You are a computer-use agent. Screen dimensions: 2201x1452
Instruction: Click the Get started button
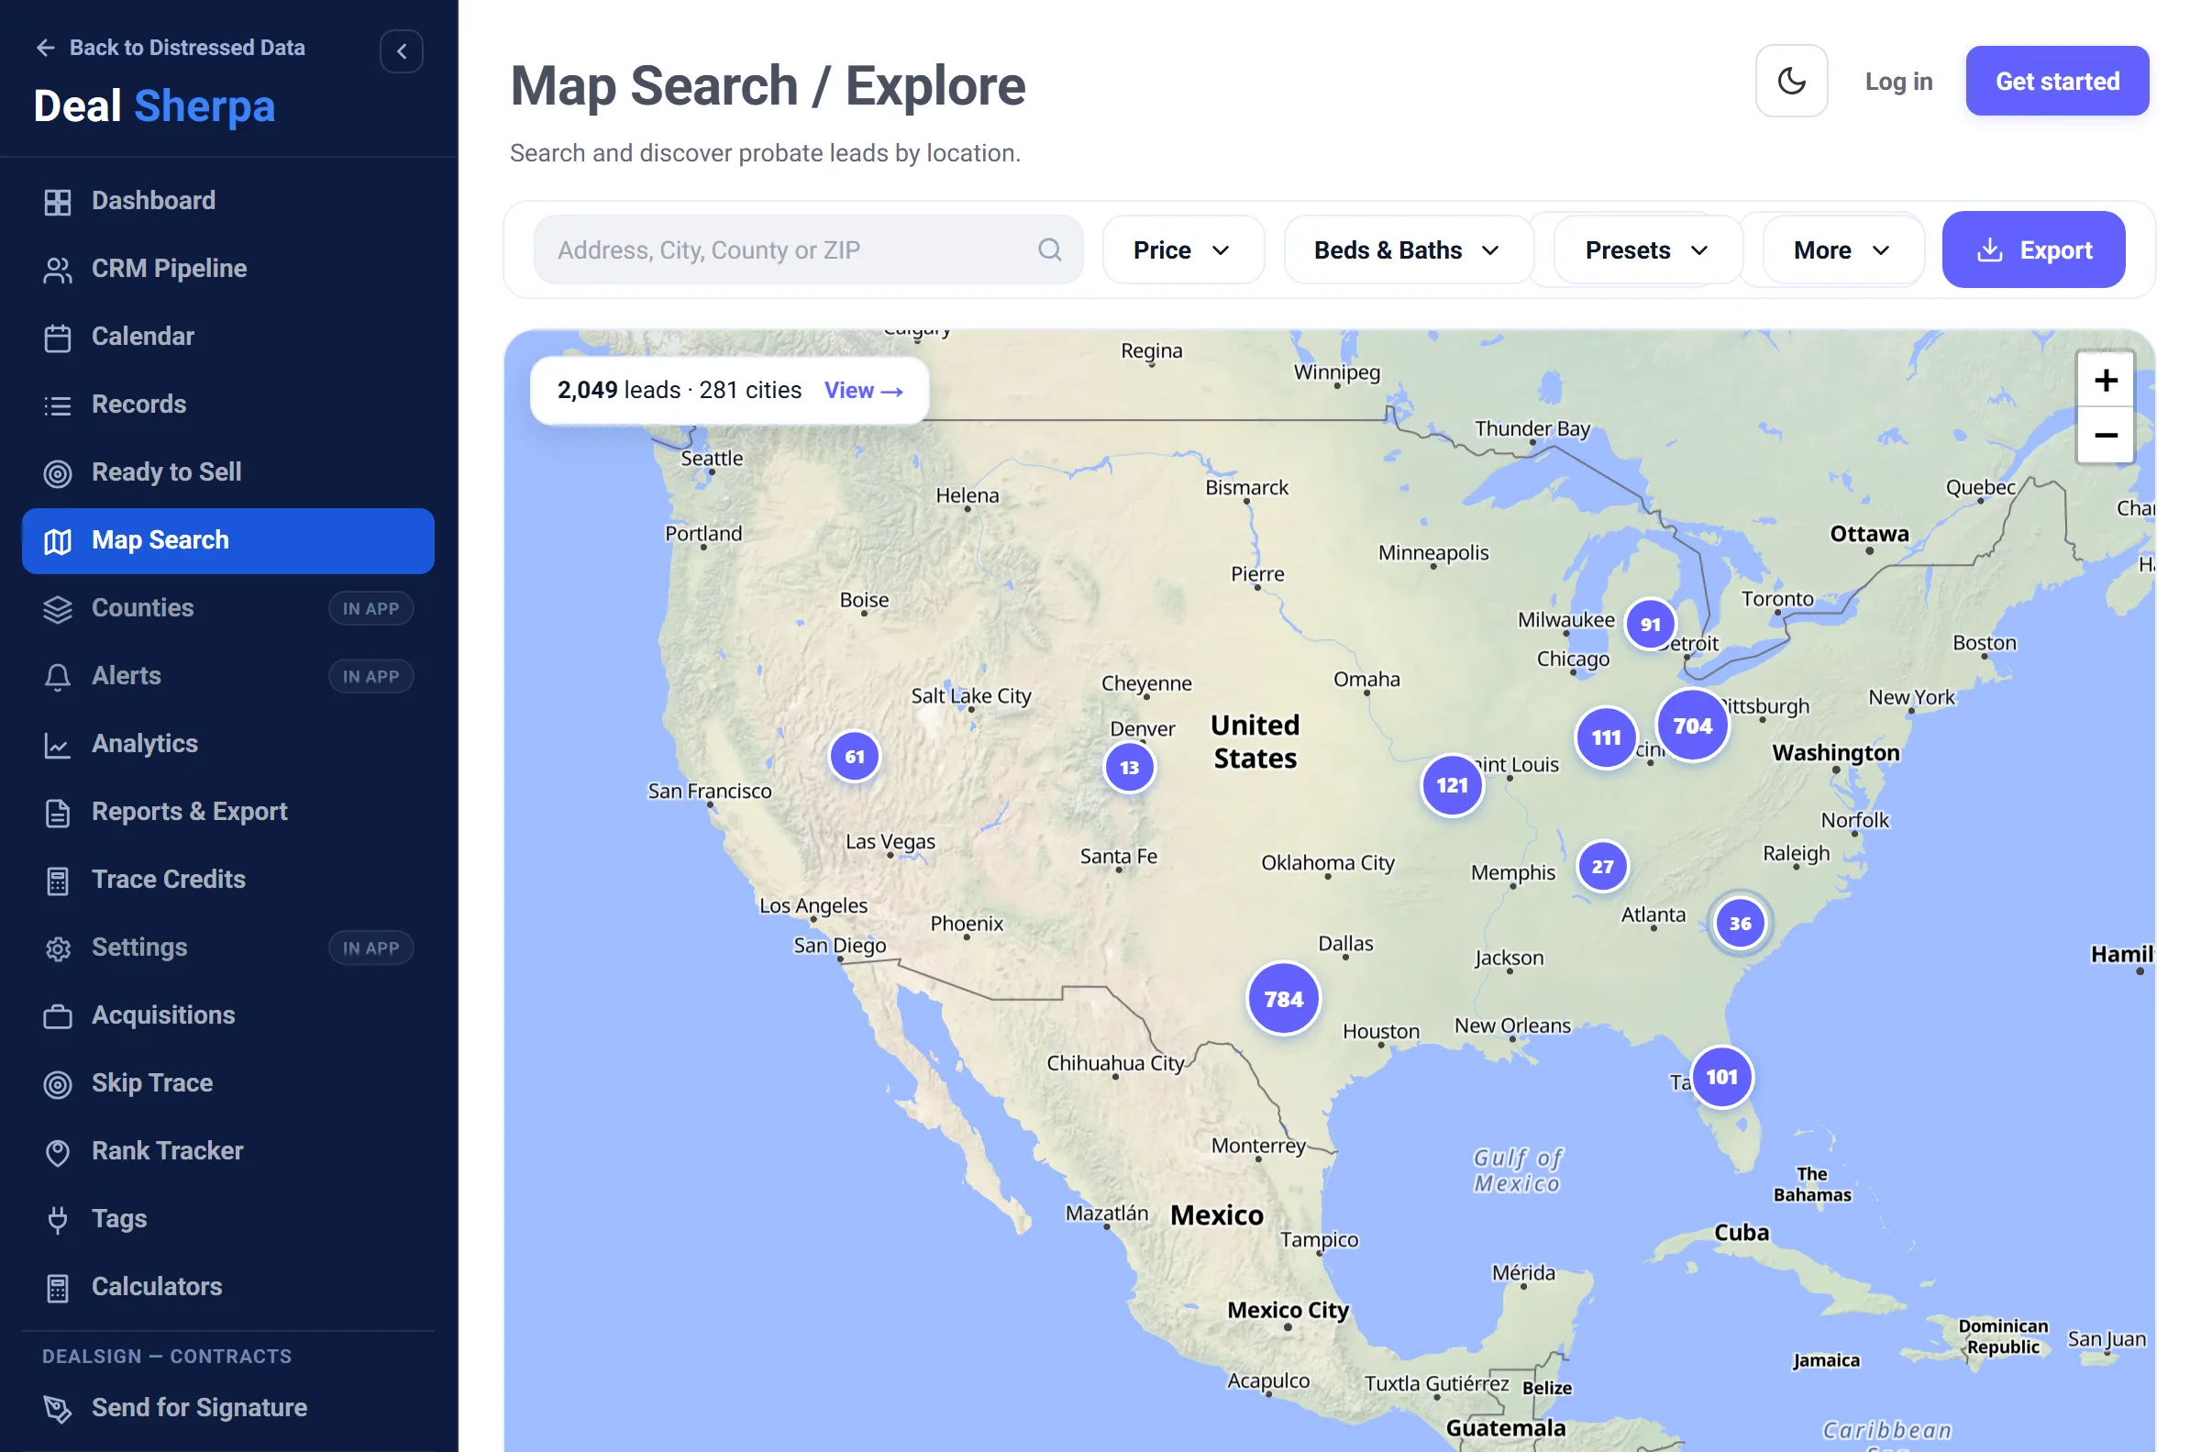tap(2056, 82)
